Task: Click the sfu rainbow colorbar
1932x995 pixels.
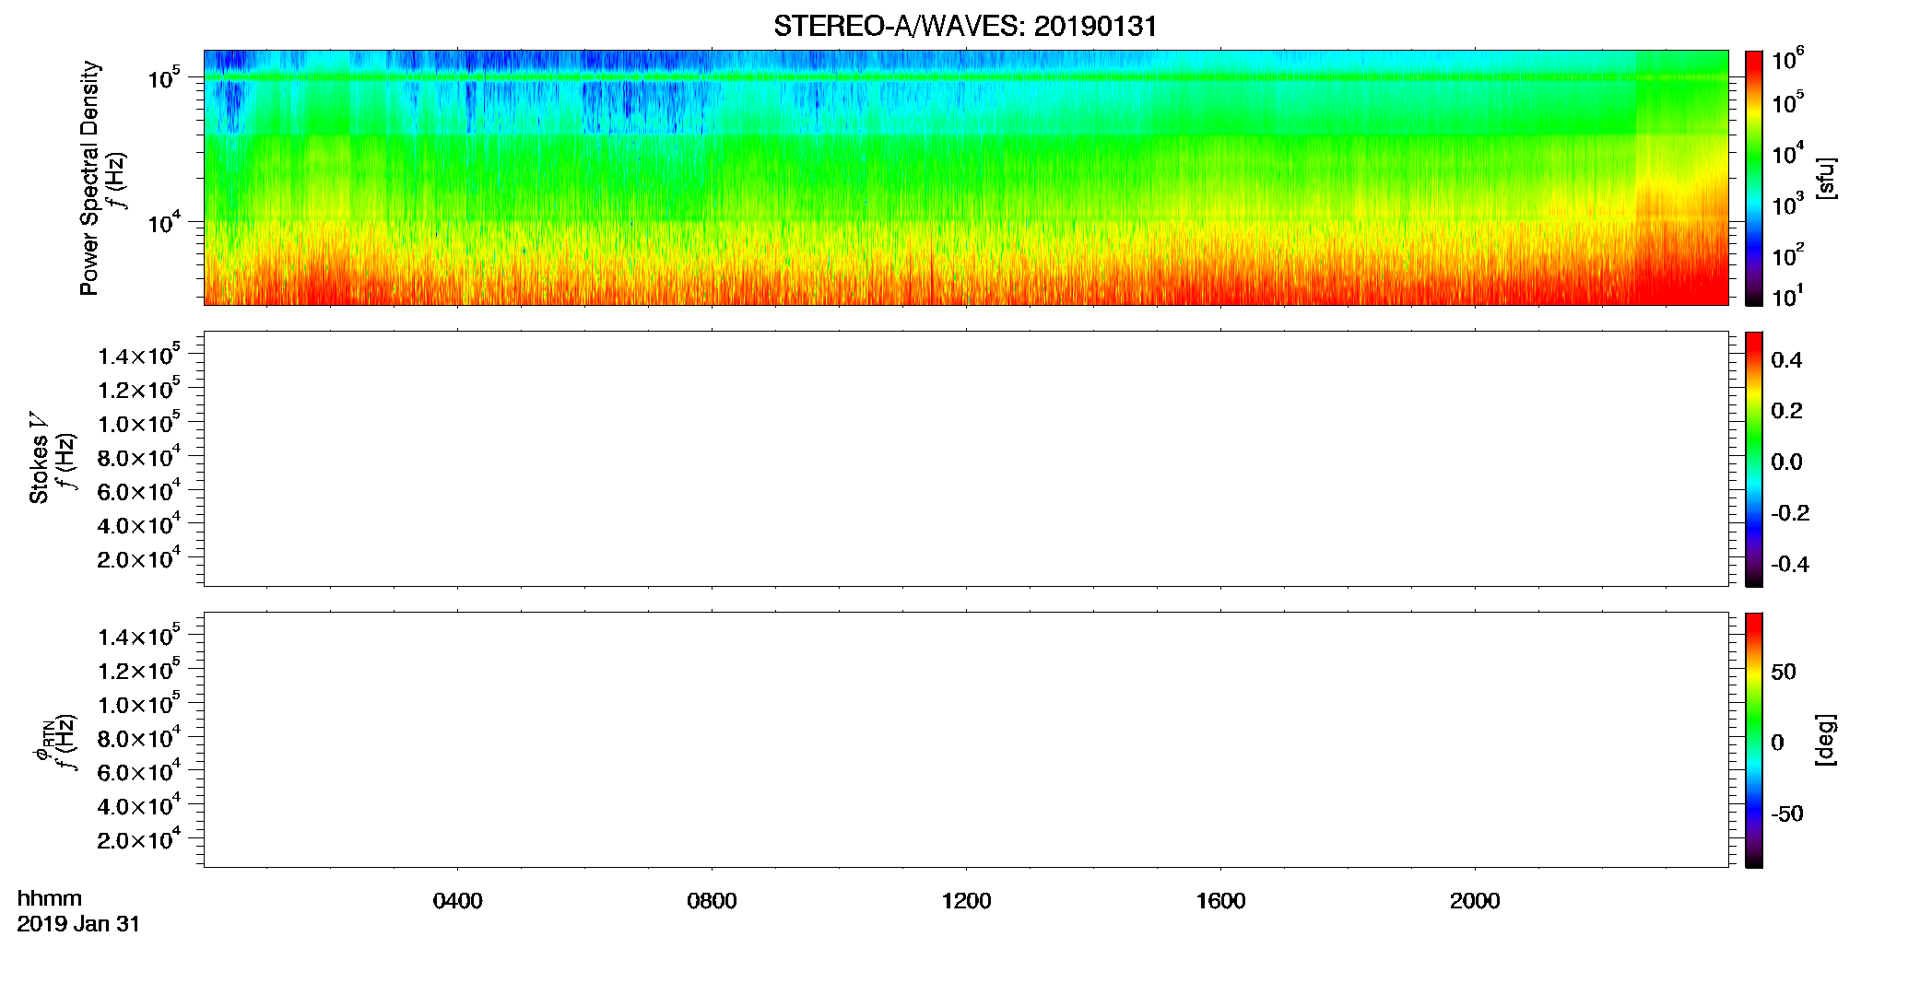Action: coord(1754,177)
